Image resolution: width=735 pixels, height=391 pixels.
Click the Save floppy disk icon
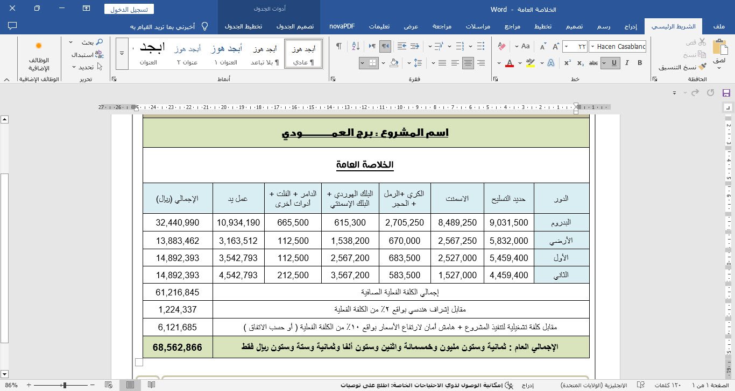point(726,93)
